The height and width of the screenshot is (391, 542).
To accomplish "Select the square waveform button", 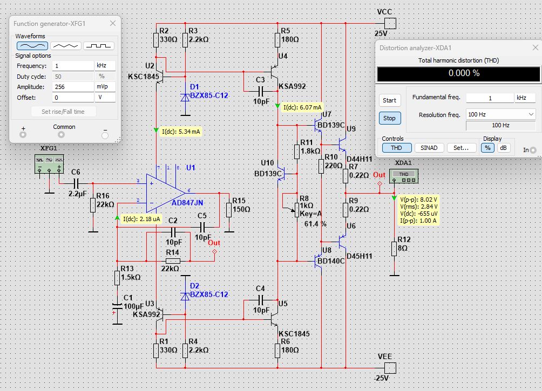I will tap(98, 46).
